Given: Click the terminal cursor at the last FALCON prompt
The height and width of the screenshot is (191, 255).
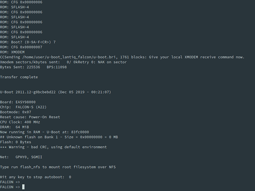Looking at the screenshot, I should pos(23,187).
